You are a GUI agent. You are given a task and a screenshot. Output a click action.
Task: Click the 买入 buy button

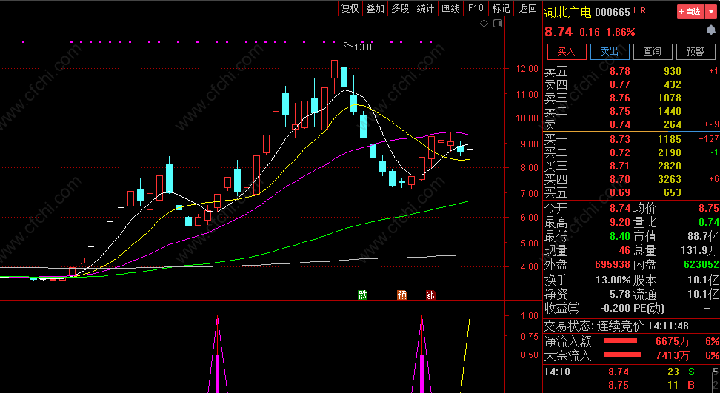(x=567, y=52)
